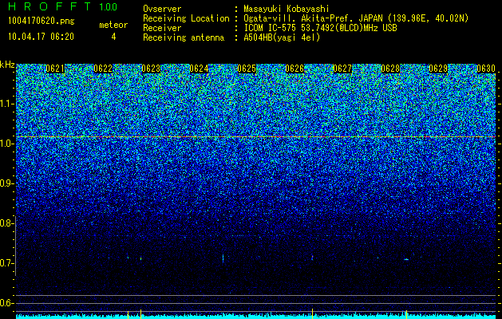The width and height of the screenshot is (502, 319).
Task: Click the kHz axis unit label
Action: [7, 65]
